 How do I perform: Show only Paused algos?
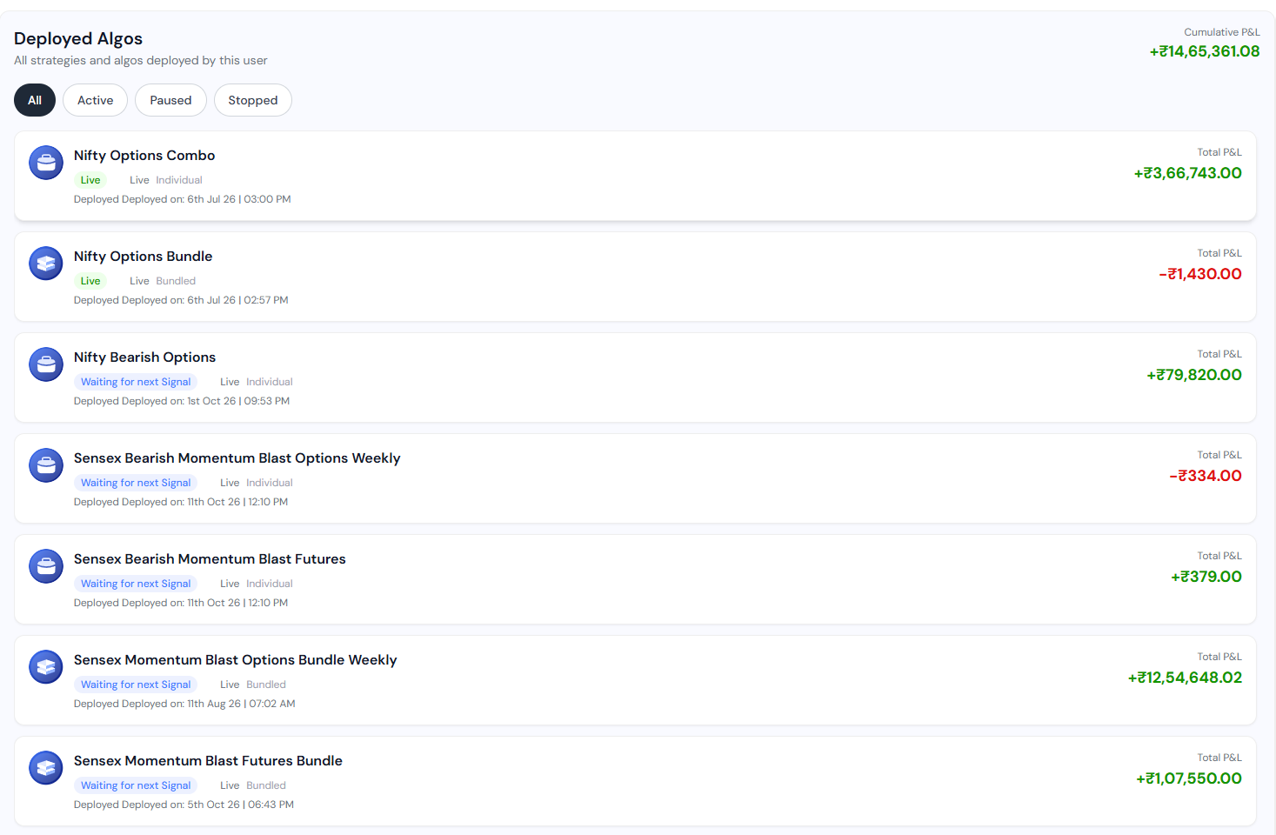coord(170,100)
